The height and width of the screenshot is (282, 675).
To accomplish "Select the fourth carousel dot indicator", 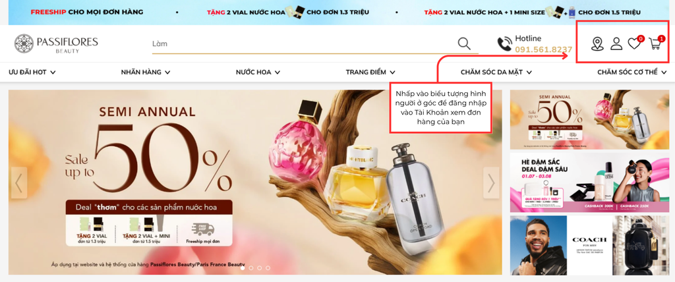I will click(x=268, y=268).
